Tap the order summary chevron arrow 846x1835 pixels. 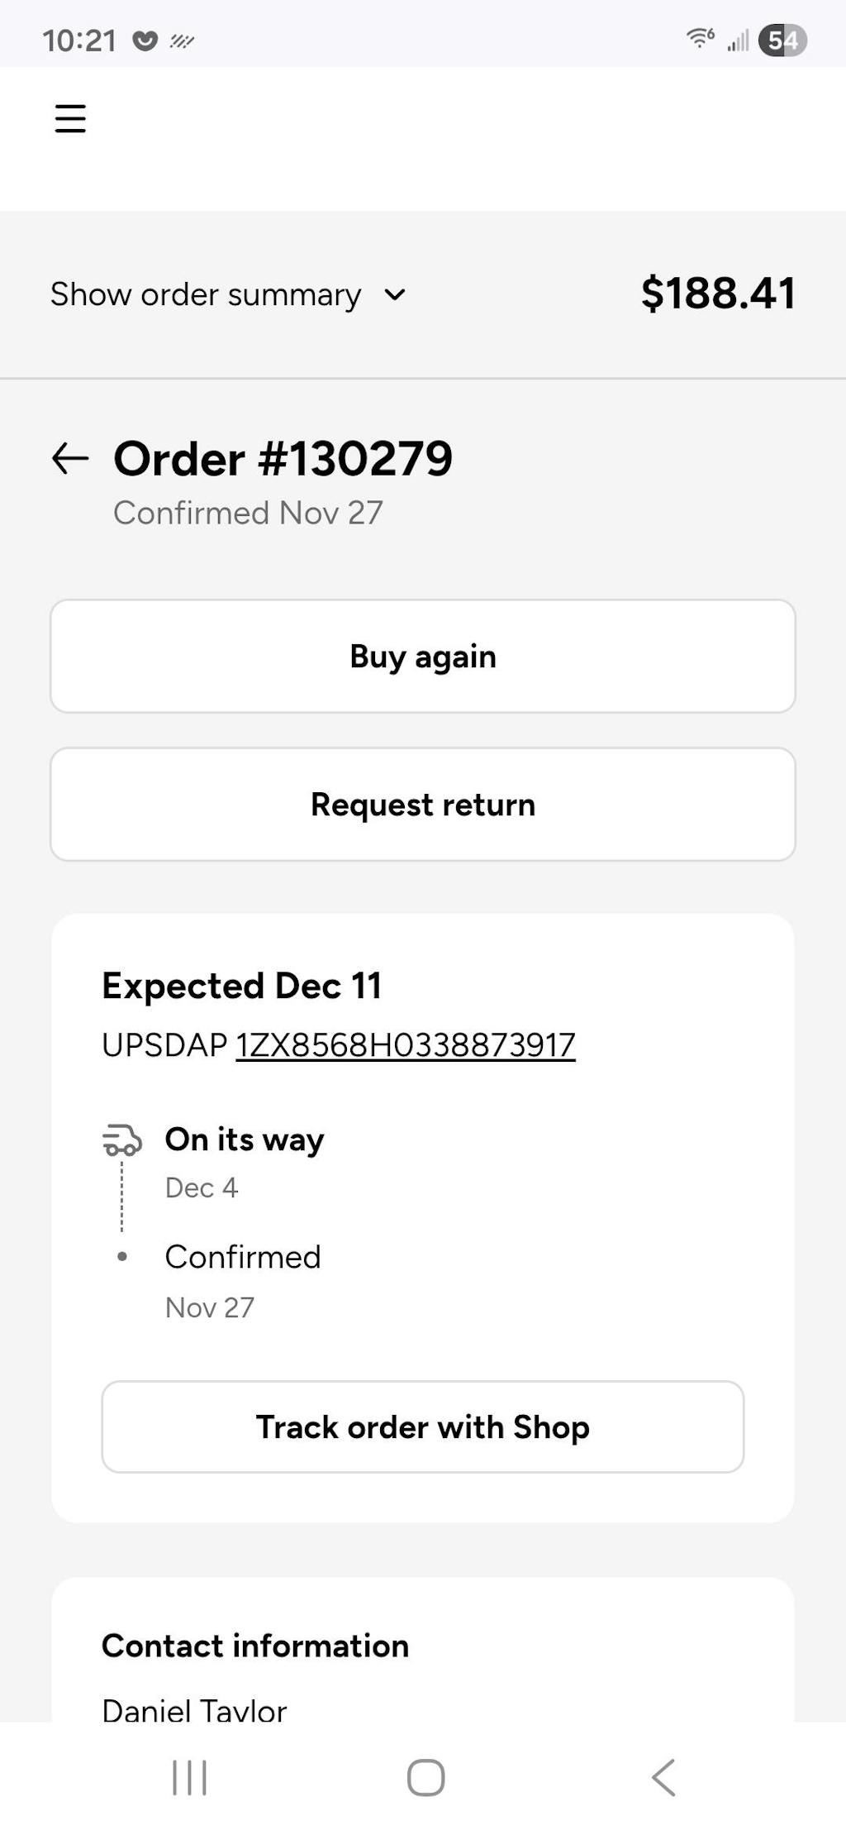(x=396, y=294)
